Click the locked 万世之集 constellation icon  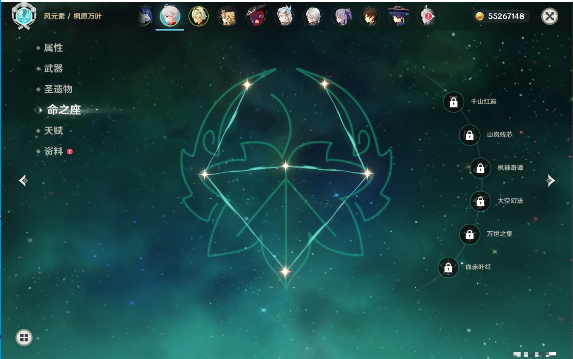coord(470,234)
